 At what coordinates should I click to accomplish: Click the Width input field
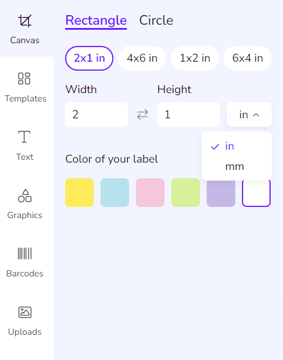(97, 114)
